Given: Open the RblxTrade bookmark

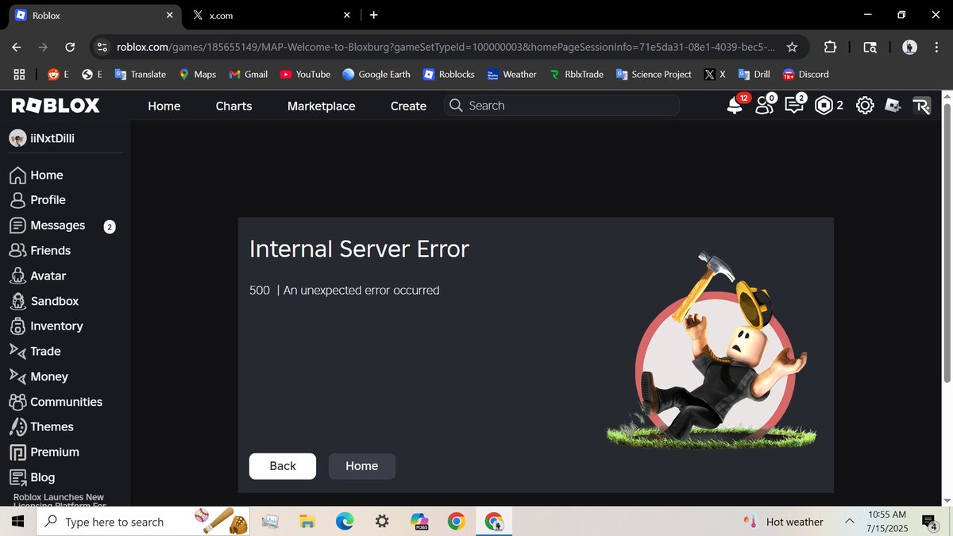Looking at the screenshot, I should coord(577,74).
